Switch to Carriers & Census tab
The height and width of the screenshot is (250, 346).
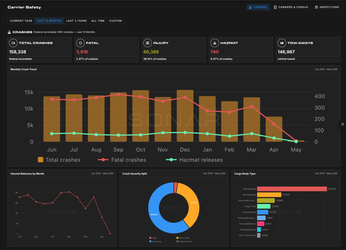coord(291,7)
